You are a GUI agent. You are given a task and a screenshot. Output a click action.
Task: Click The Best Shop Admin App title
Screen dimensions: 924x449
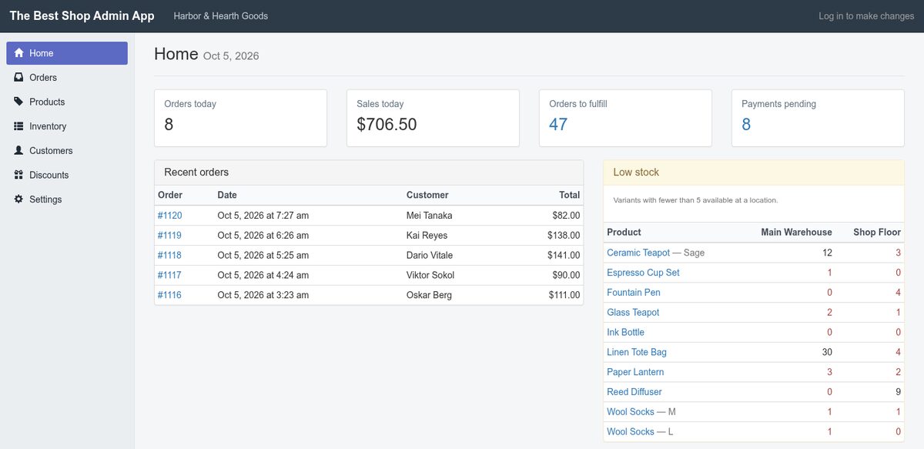82,15
